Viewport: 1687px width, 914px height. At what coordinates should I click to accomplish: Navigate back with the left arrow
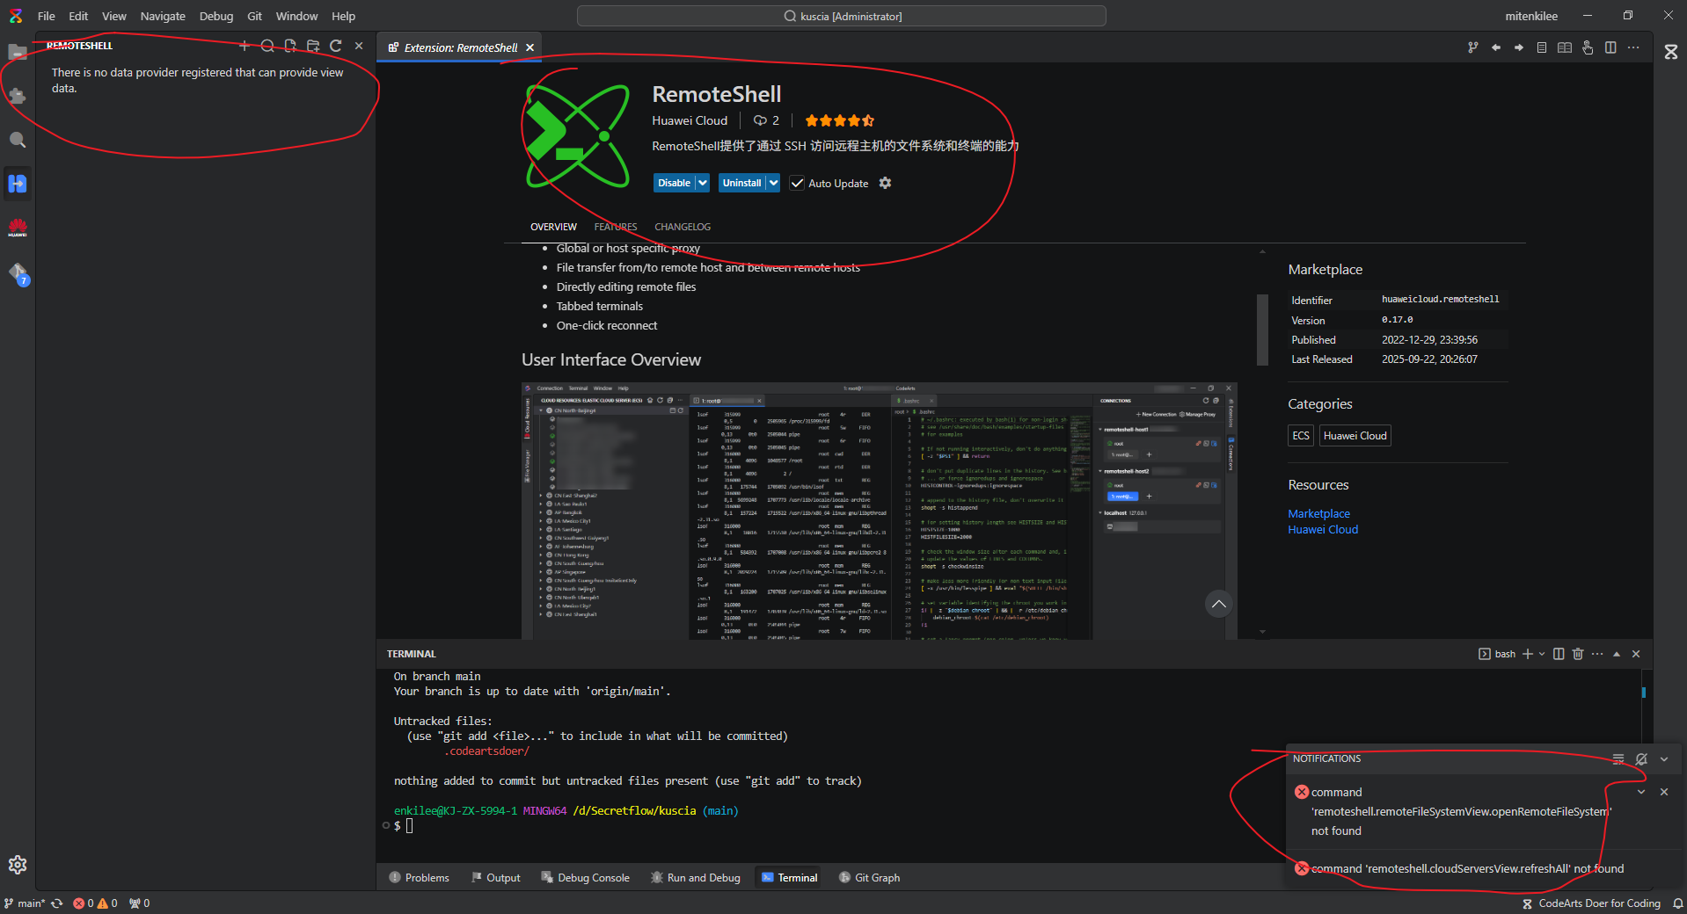pos(1496,47)
